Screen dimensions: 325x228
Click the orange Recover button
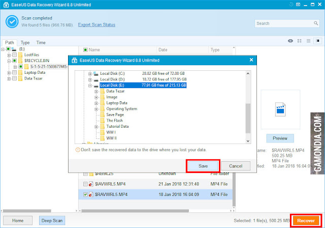click(306, 220)
